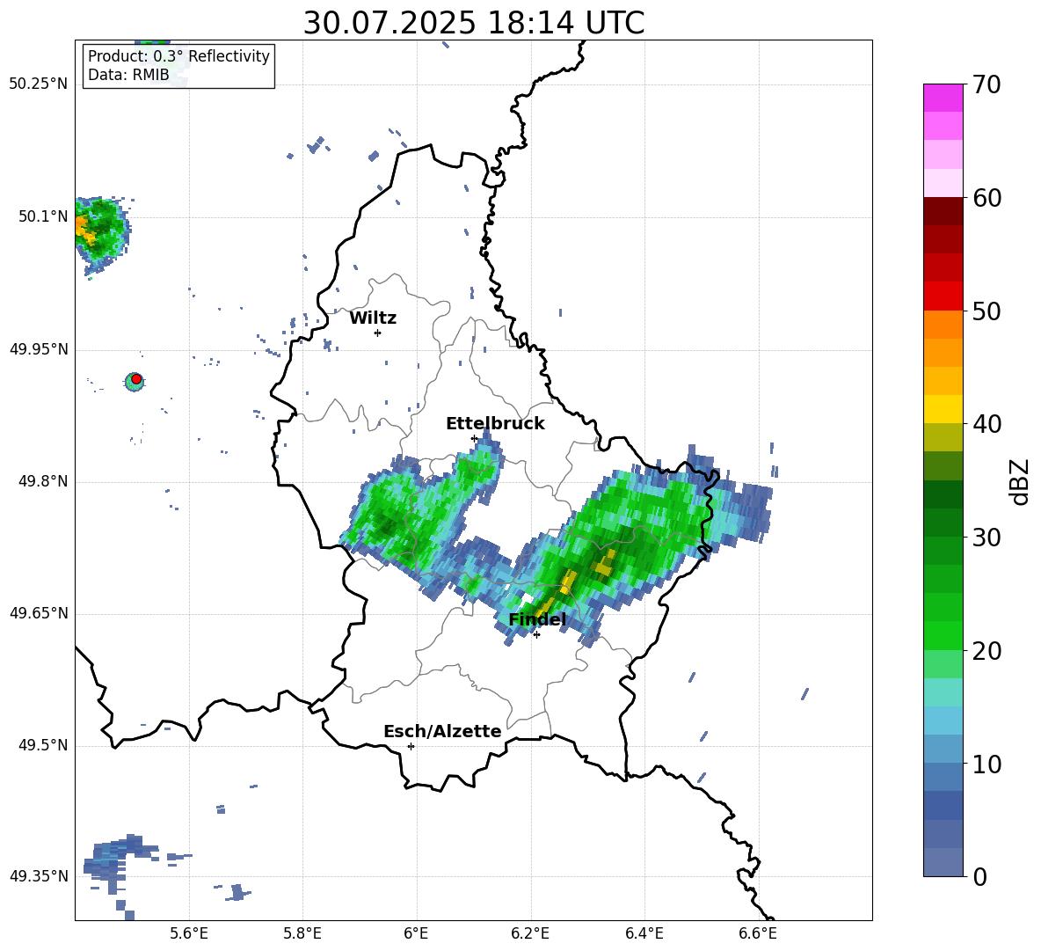Click the 49.65°N latitude label
The height and width of the screenshot is (951, 1041).
pos(39,613)
